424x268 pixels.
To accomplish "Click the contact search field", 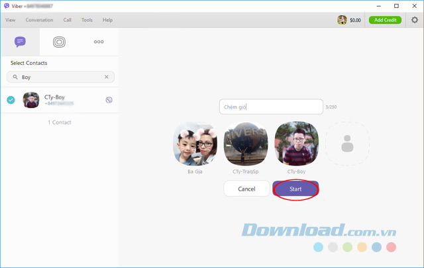I will point(60,77).
